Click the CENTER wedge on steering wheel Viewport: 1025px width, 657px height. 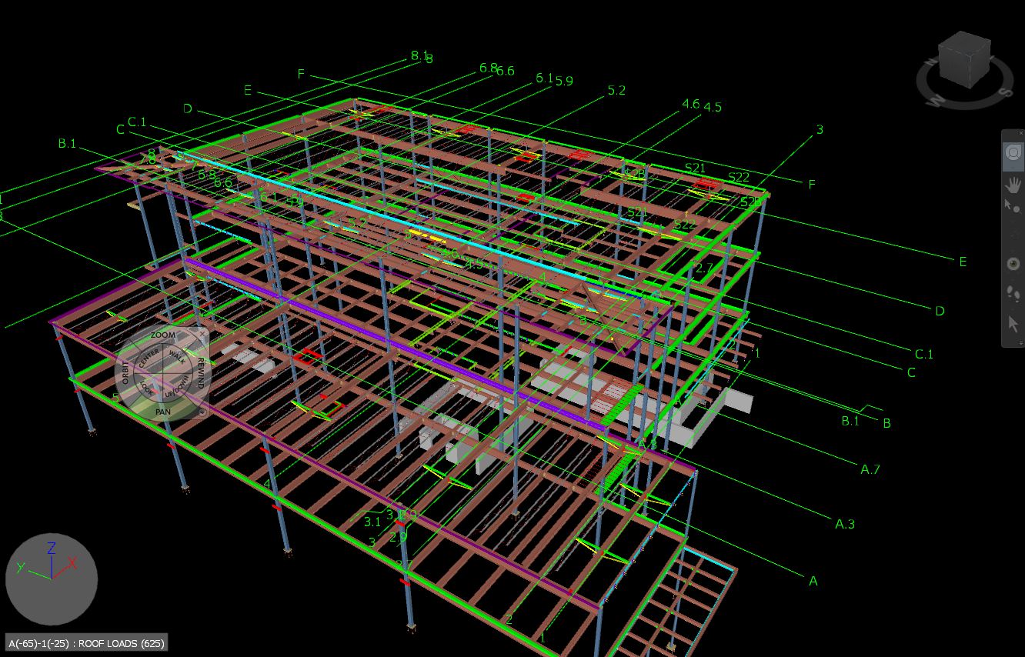(x=148, y=358)
